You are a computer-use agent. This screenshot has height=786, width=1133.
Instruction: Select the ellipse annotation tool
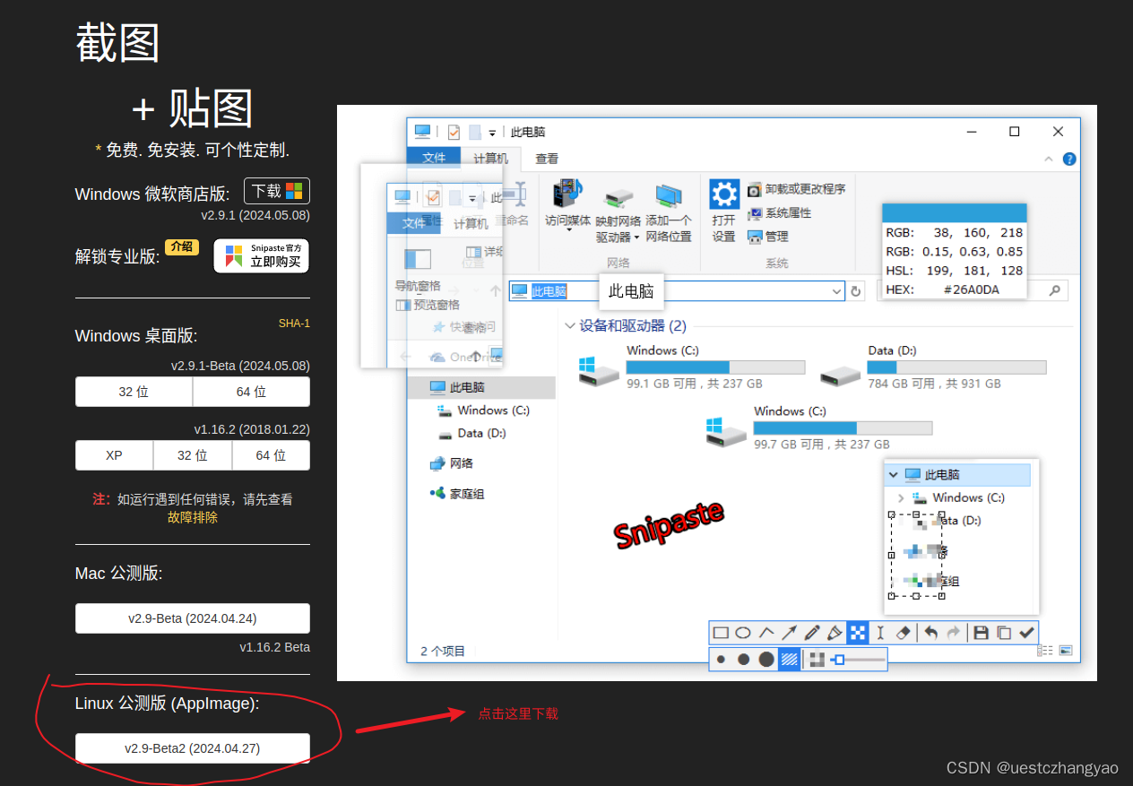743,633
